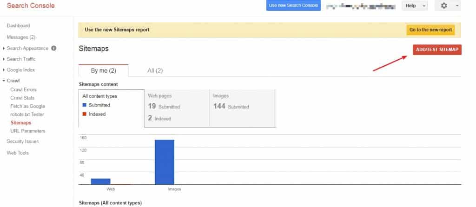The height and width of the screenshot is (207, 476).
Task: Click 'Sitemaps (All content types)' heading
Action: 110,203
